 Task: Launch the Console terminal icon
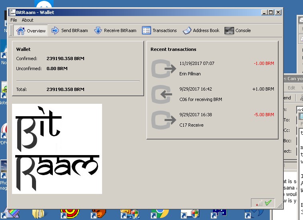click(229, 30)
